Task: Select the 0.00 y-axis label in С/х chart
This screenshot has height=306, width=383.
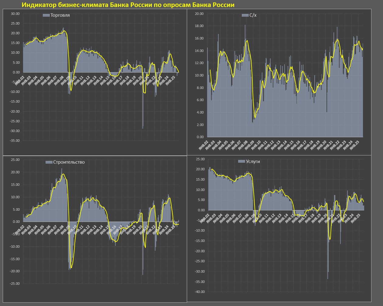Action: [200, 137]
